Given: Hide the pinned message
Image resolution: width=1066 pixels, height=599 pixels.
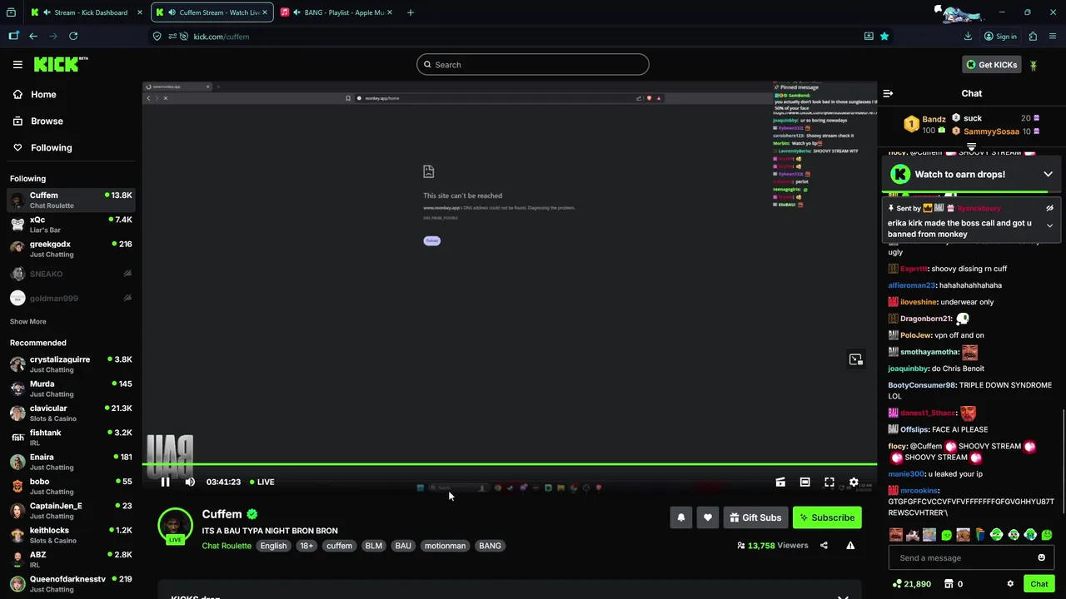Looking at the screenshot, I should point(1049,208).
